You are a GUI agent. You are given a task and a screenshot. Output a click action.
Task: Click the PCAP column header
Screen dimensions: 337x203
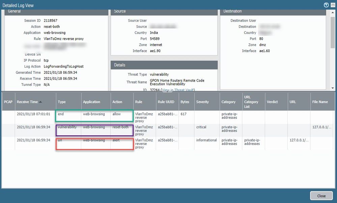pos(8,102)
